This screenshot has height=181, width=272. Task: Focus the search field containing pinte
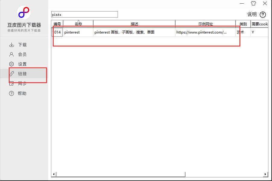coord(84,15)
